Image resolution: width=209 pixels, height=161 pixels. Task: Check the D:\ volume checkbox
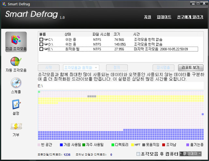(41, 44)
